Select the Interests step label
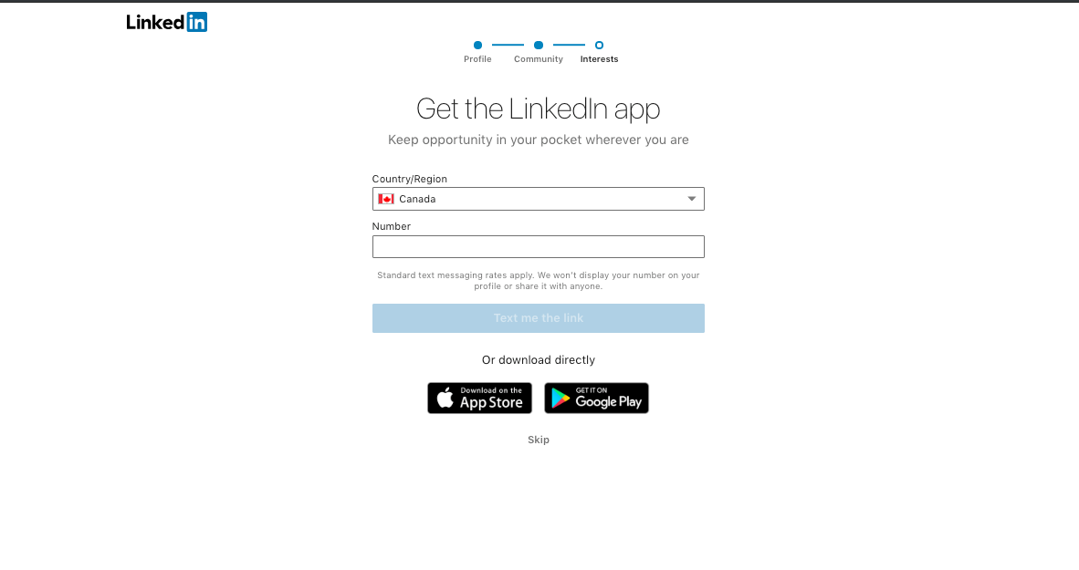This screenshot has height=570, width=1079. coord(600,59)
